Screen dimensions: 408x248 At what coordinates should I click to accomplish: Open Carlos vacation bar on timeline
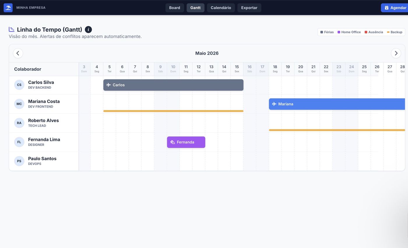pos(173,85)
